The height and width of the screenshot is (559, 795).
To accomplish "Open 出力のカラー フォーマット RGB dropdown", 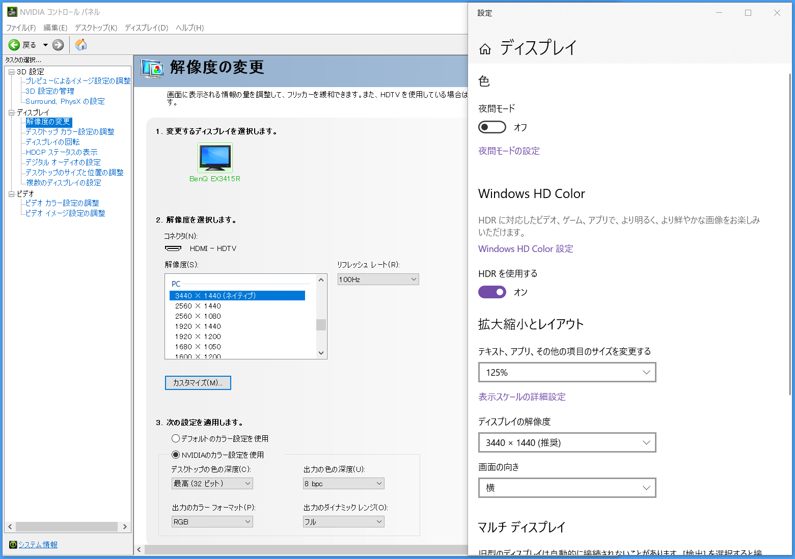I will pos(212,522).
